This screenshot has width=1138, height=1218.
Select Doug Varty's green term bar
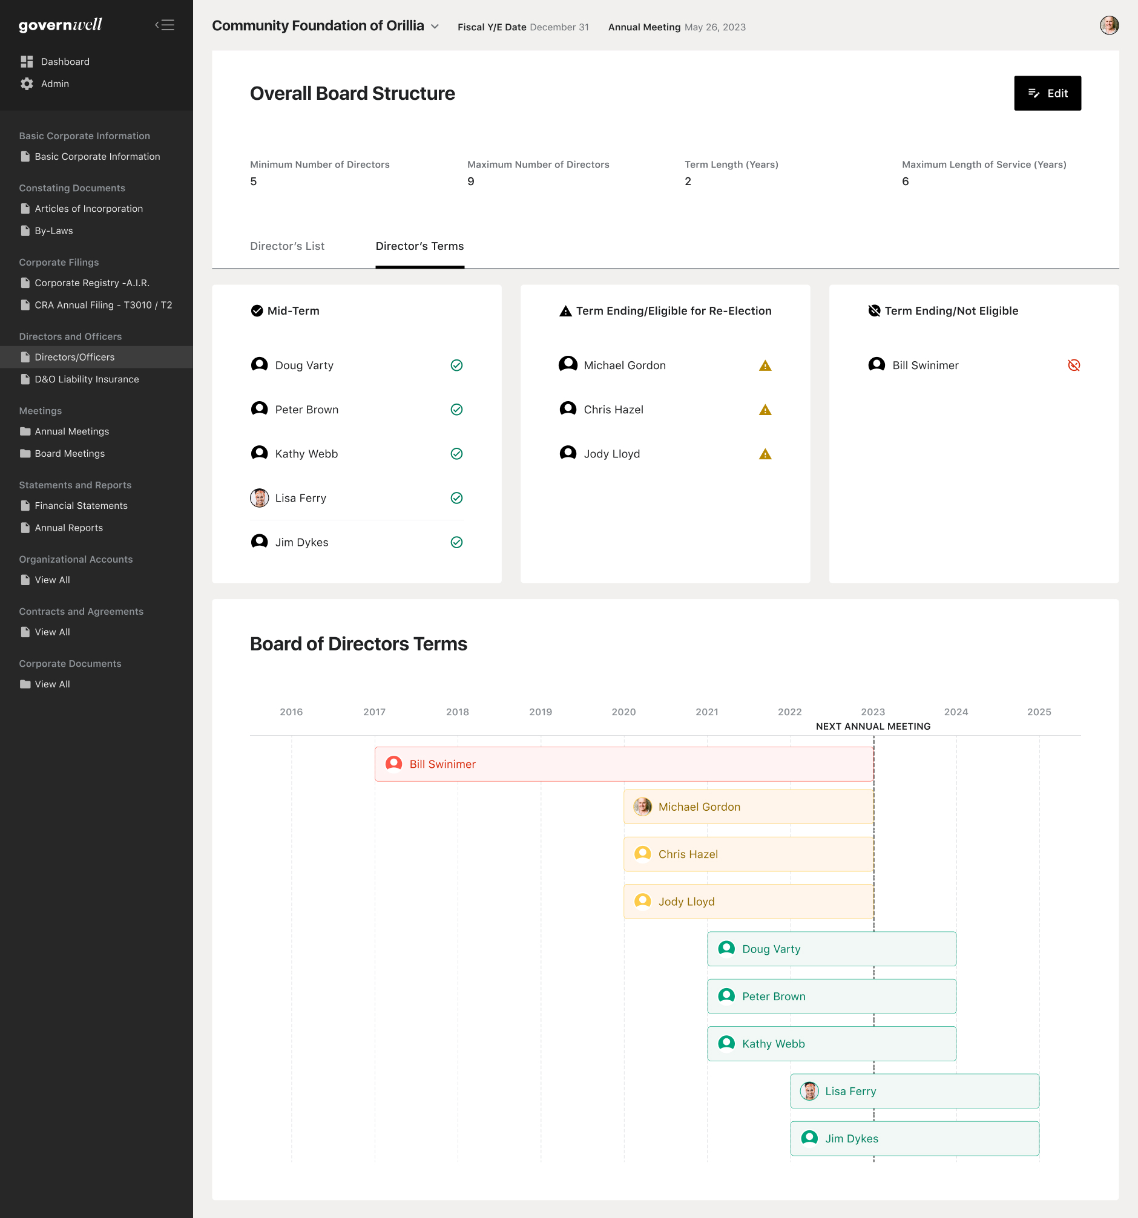(x=831, y=949)
